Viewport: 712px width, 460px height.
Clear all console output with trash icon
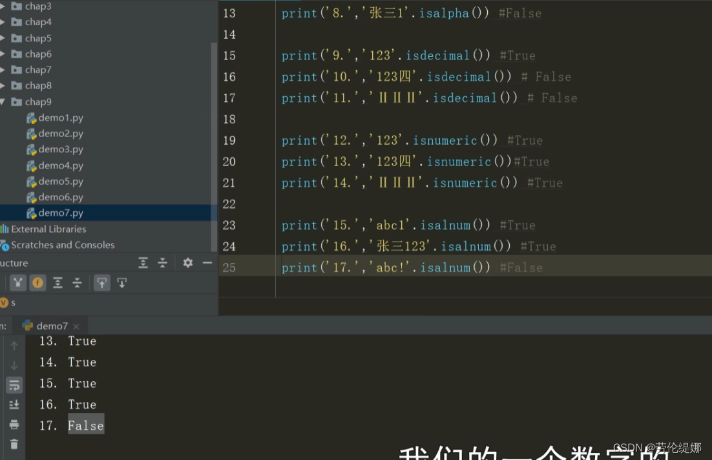[x=14, y=444]
